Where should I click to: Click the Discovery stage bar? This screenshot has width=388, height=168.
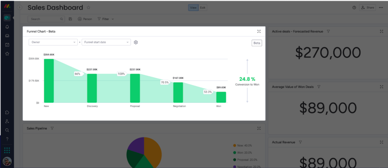[x=92, y=88]
